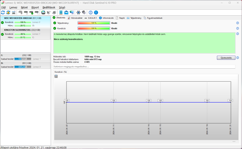Image resolution: width=242 pixels, height=149 pixels.
Task: Click the 2024. 01. 14 chart data point label
Action: [149, 100]
